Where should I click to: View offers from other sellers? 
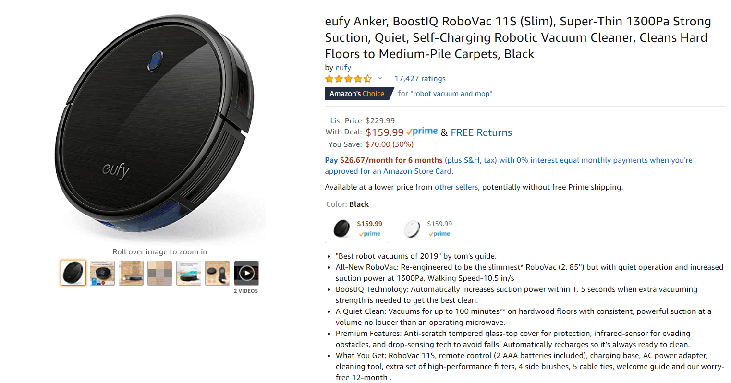(x=456, y=187)
